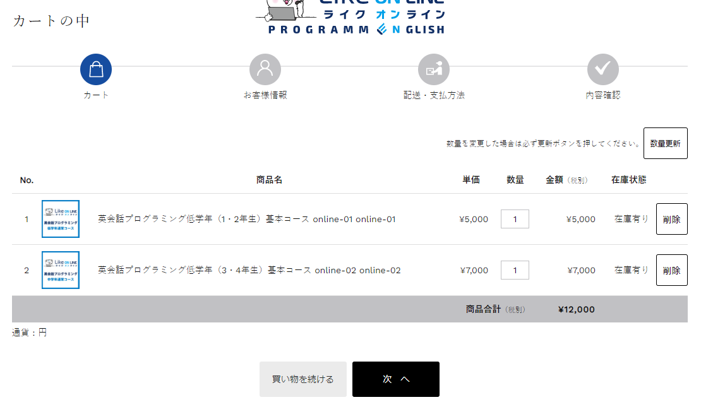701x407 pixels.
Task: Click the customer information person icon
Action: [x=265, y=69]
